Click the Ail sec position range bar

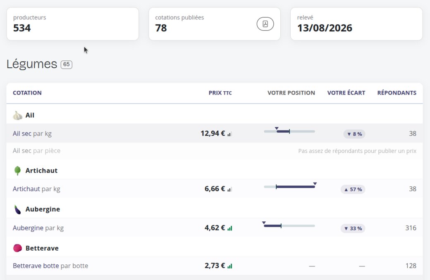coord(289,131)
